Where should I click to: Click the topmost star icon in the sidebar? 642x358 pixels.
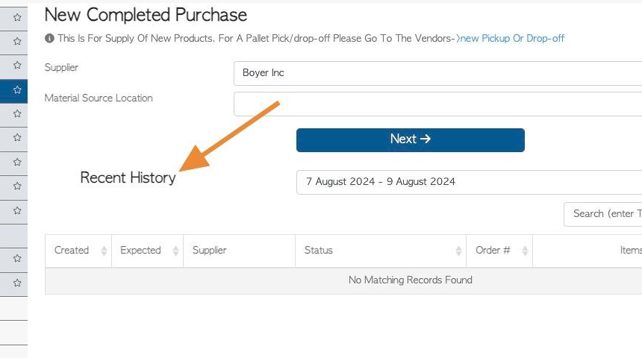(x=16, y=17)
